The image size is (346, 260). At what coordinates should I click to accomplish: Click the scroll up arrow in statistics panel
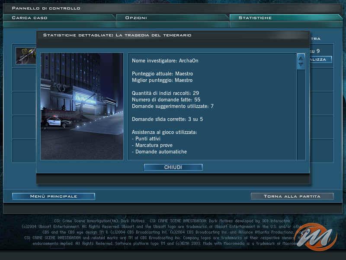coord(301,58)
